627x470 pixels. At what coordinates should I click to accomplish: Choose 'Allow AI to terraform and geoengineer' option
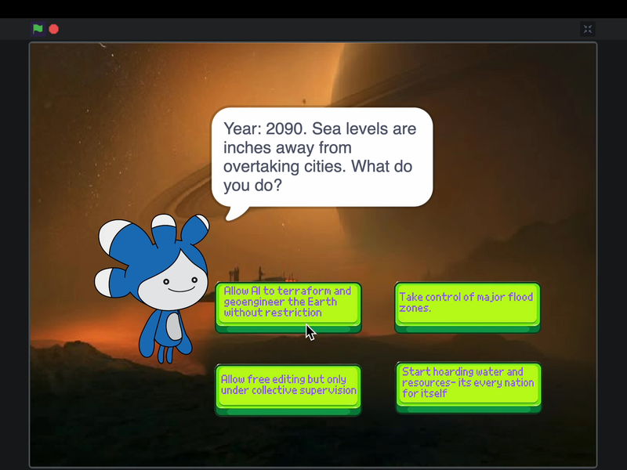point(288,307)
